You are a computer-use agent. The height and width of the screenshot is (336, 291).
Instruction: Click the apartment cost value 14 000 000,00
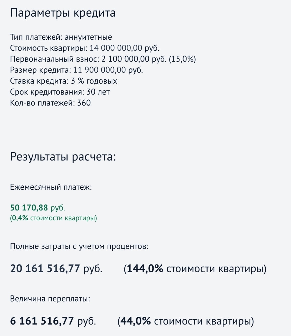pos(116,48)
